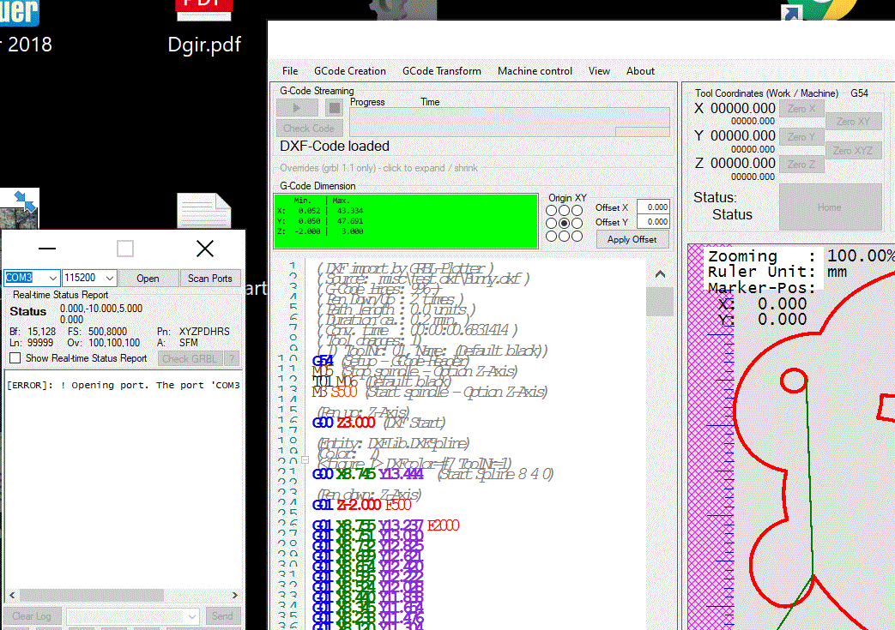Click the Check Code icon button
The height and width of the screenshot is (630, 895).
click(x=309, y=128)
